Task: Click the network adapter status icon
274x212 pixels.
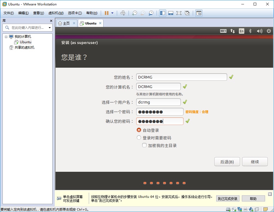Action: (240, 209)
